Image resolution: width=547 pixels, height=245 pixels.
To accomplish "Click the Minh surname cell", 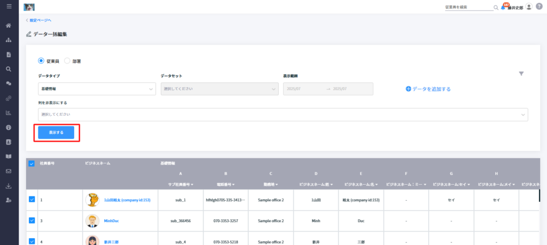I will coord(316,221).
